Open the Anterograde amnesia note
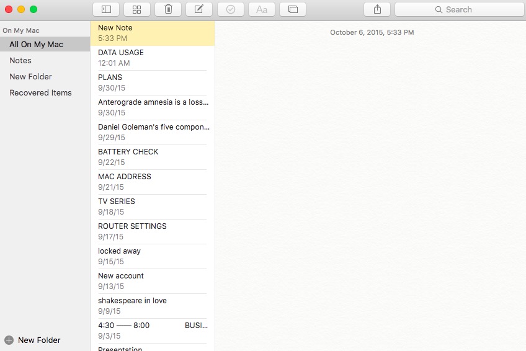The height and width of the screenshot is (351, 526). [x=153, y=108]
